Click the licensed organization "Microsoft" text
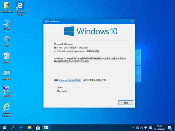 (62, 91)
